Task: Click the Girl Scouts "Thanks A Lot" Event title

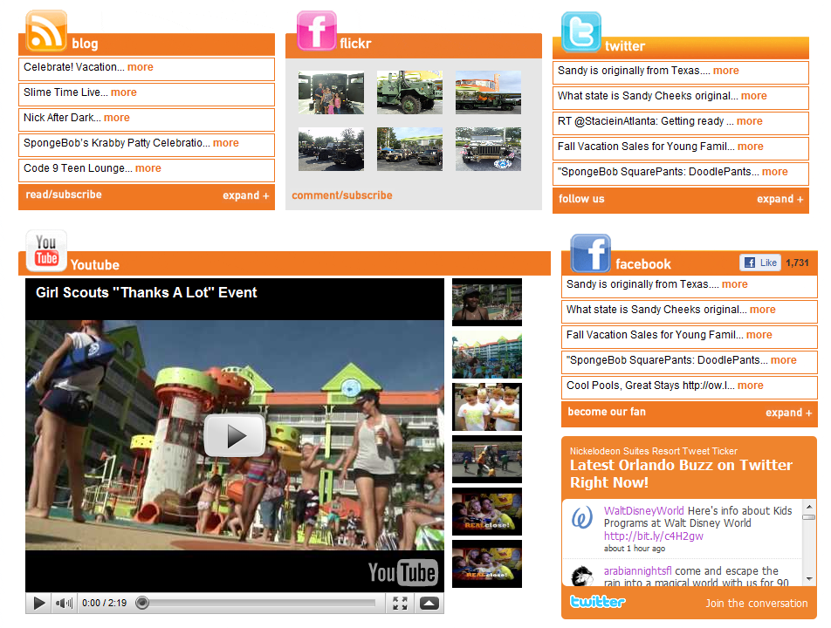Action: (x=147, y=292)
